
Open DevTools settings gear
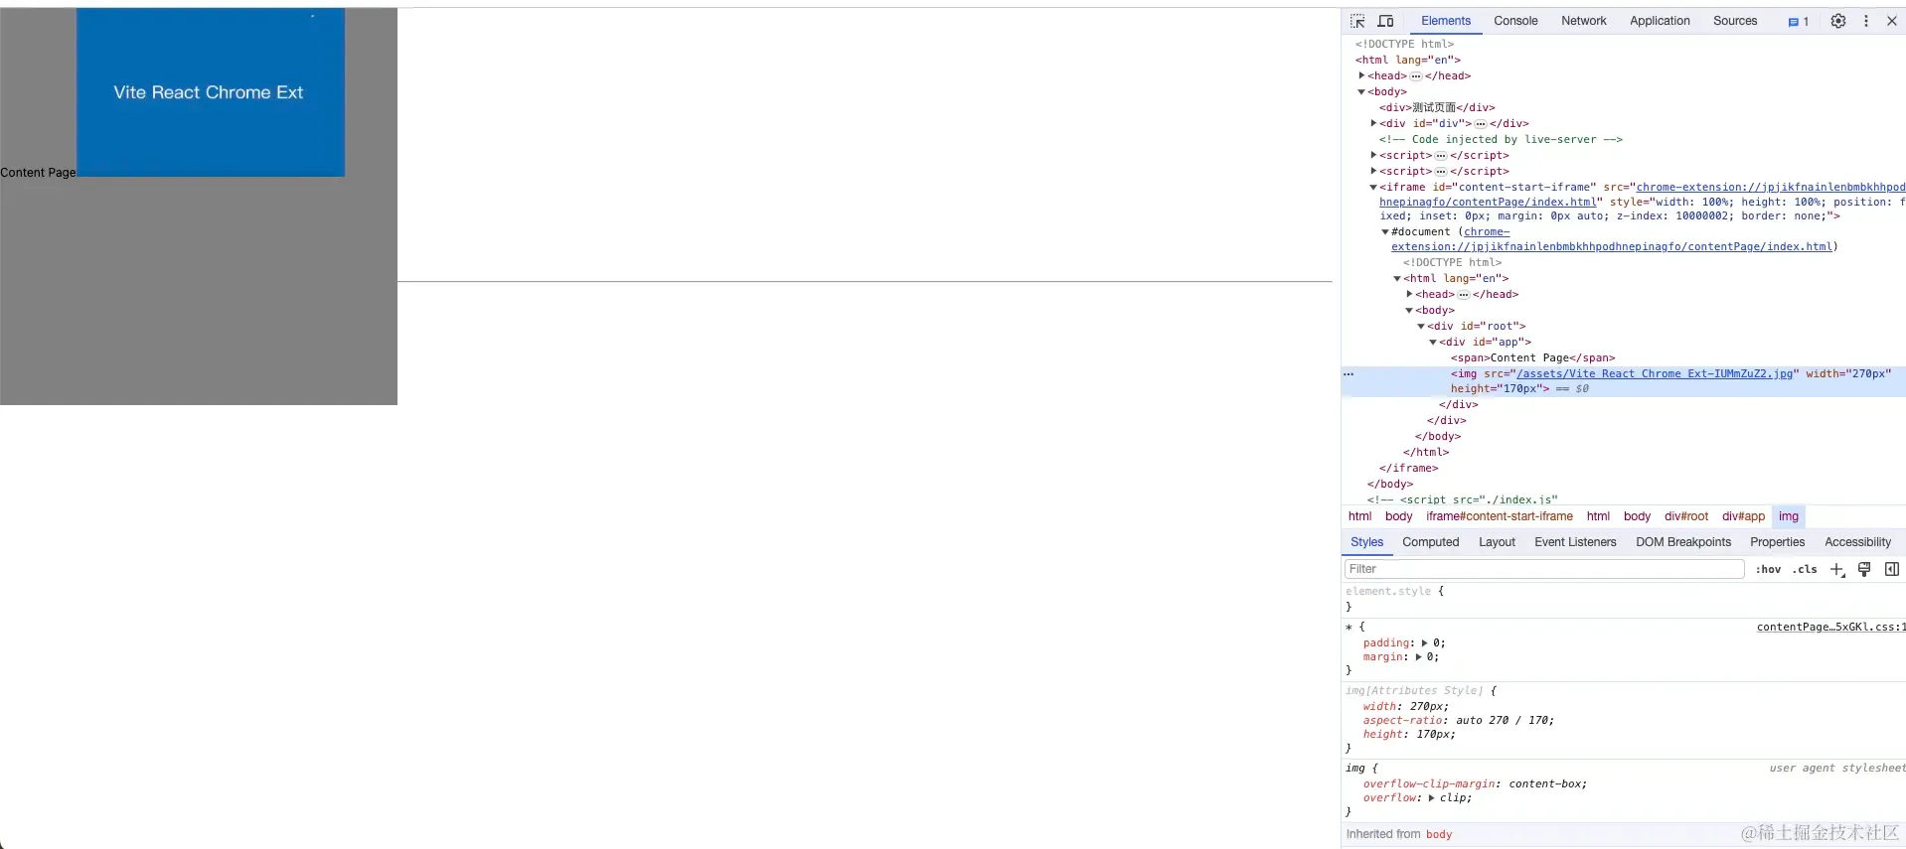(1838, 21)
